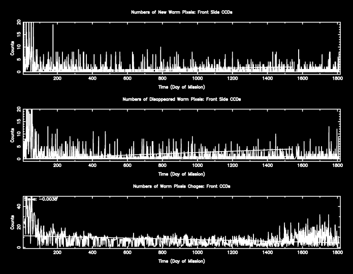Click the '40' y-axis tick label of bottom plot

[x=19, y=207]
